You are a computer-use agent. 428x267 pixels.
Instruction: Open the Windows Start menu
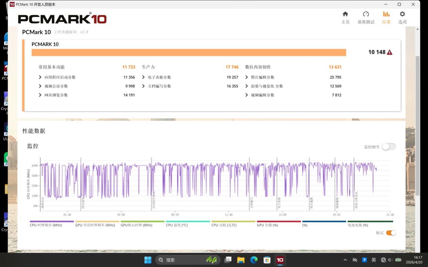tap(148, 260)
